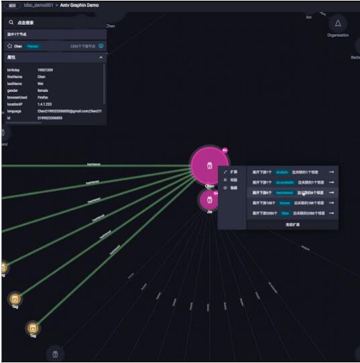360x363 pixels.
Task: Click the topmost green hasInterest edge label
Action: [x=94, y=164]
